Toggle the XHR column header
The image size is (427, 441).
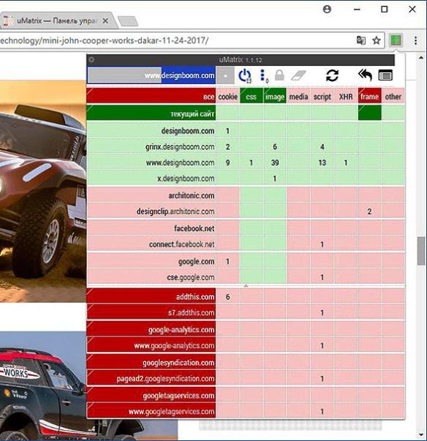point(346,97)
